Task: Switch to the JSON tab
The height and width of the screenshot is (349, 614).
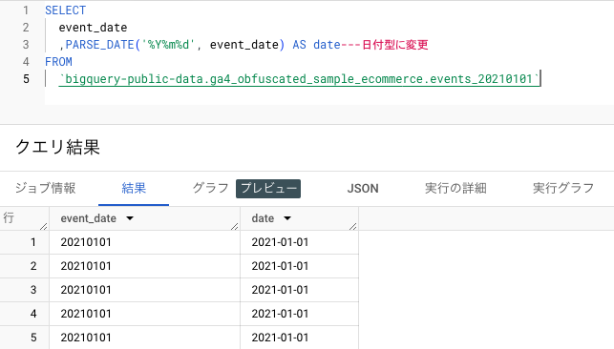Action: (363, 189)
